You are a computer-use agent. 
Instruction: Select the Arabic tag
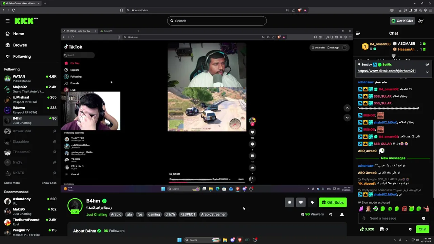pos(116,215)
